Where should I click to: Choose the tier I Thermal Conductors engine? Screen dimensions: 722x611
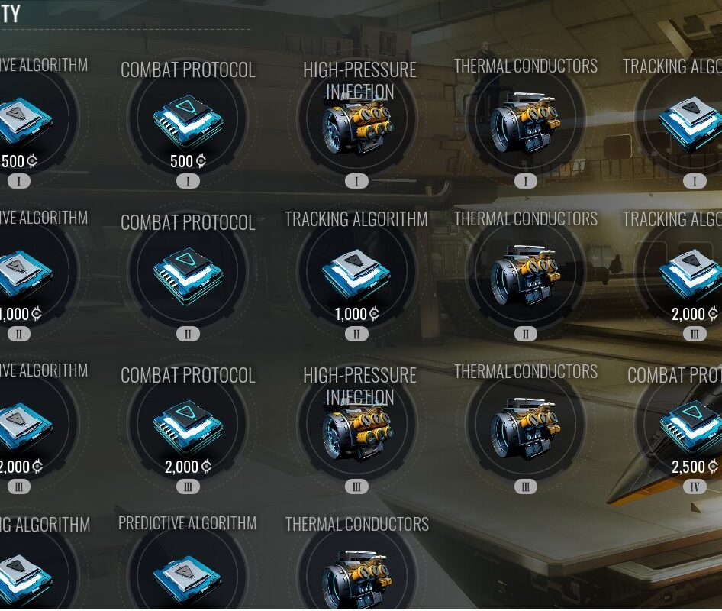pos(525,121)
